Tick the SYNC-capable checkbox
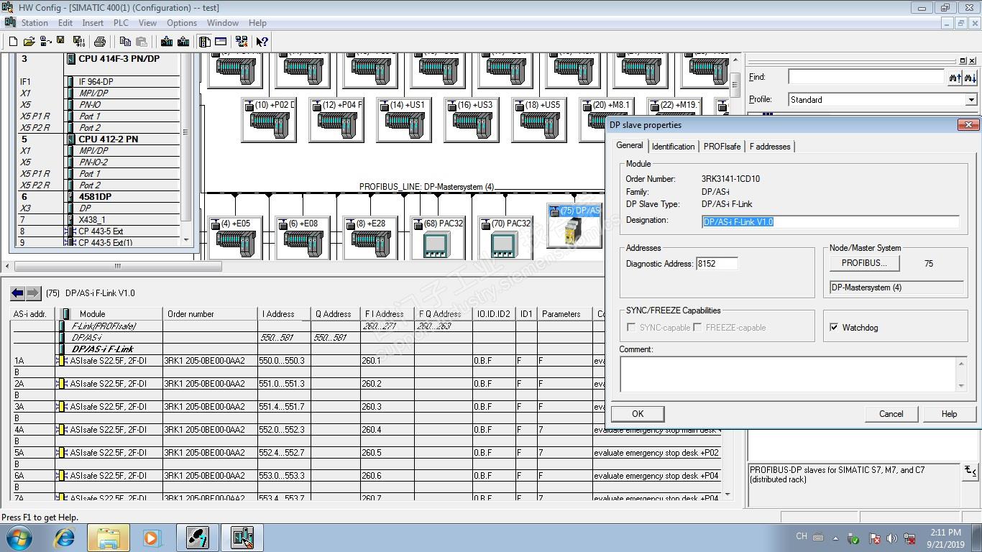This screenshot has width=982, height=552. [x=631, y=328]
